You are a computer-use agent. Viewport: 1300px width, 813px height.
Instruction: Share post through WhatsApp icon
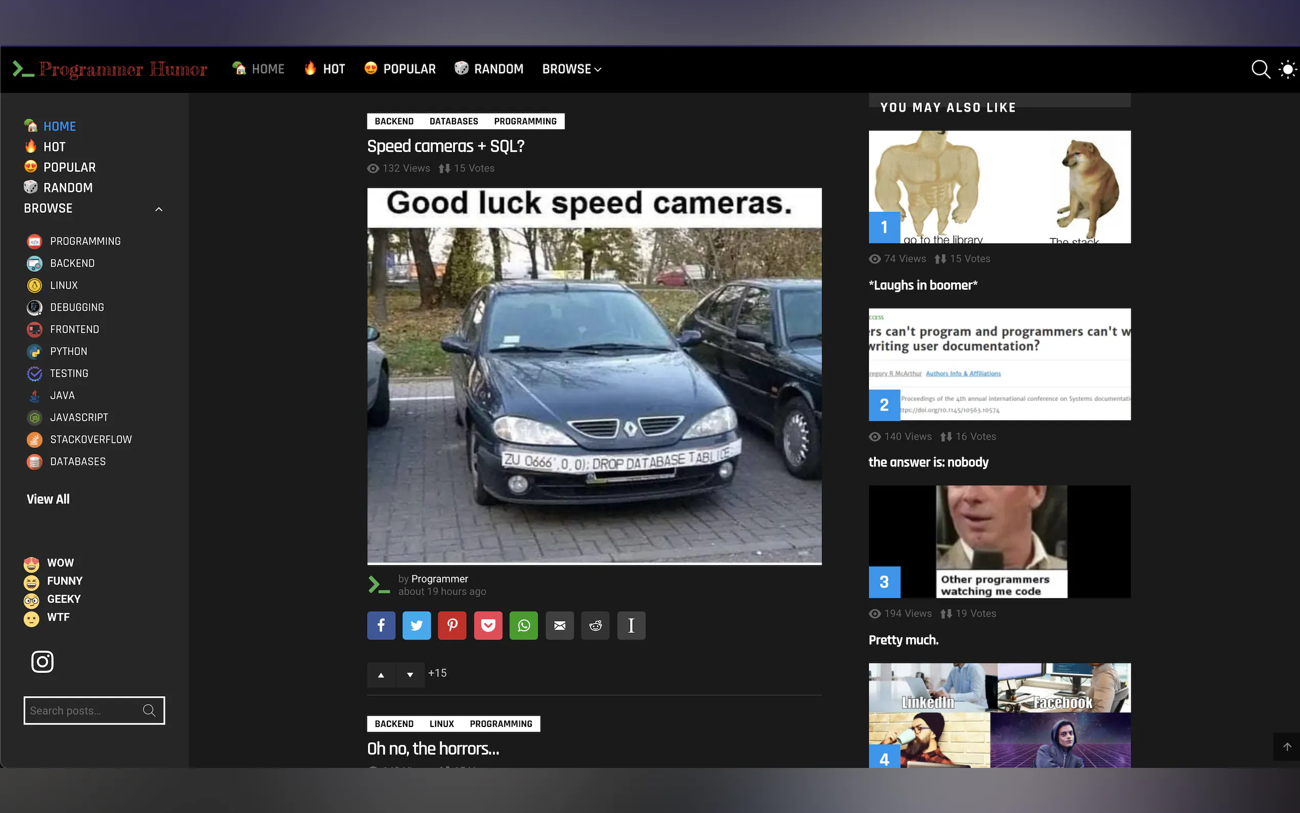[x=524, y=625]
